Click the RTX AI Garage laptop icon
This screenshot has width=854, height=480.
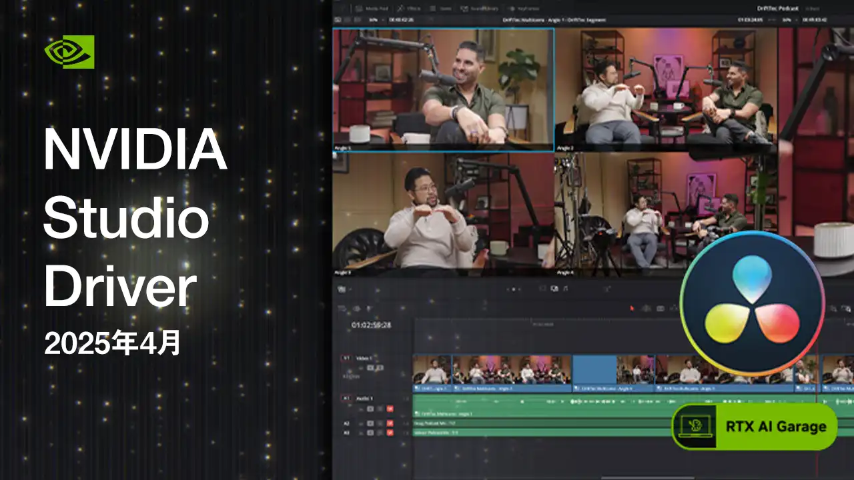pyautogui.click(x=694, y=426)
